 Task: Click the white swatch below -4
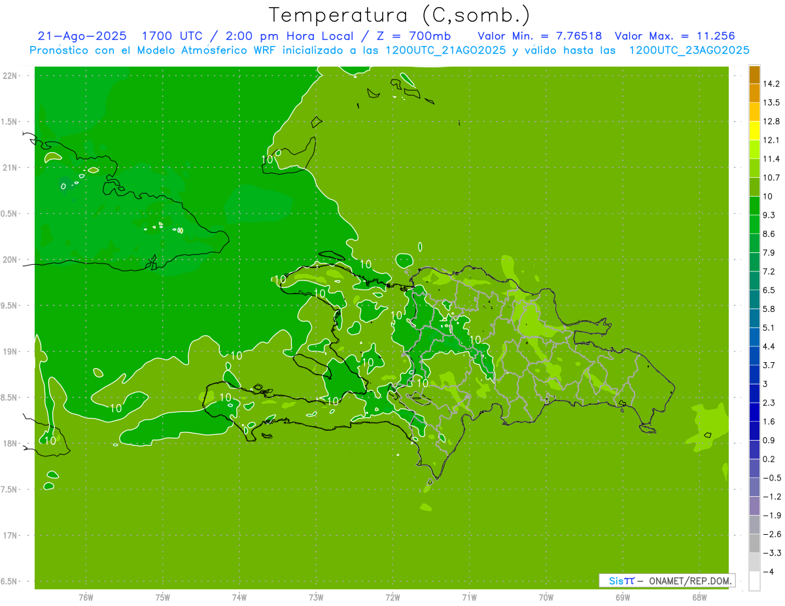click(x=754, y=581)
